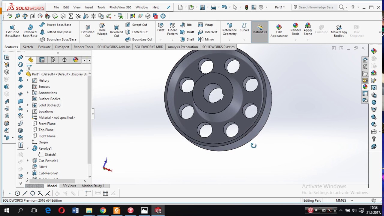Open the ConfigurationManager tab icon
384x216 pixels.
pos(53,60)
